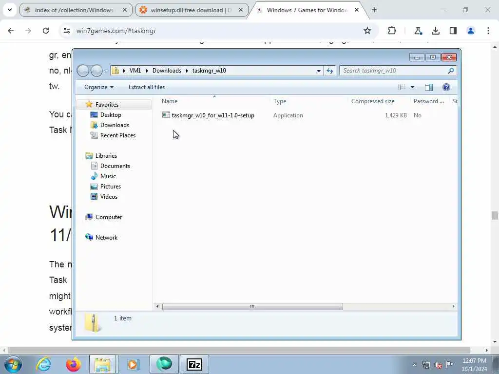Open Windows Media Player from taskbar
Image resolution: width=499 pixels, height=374 pixels.
[x=133, y=364]
